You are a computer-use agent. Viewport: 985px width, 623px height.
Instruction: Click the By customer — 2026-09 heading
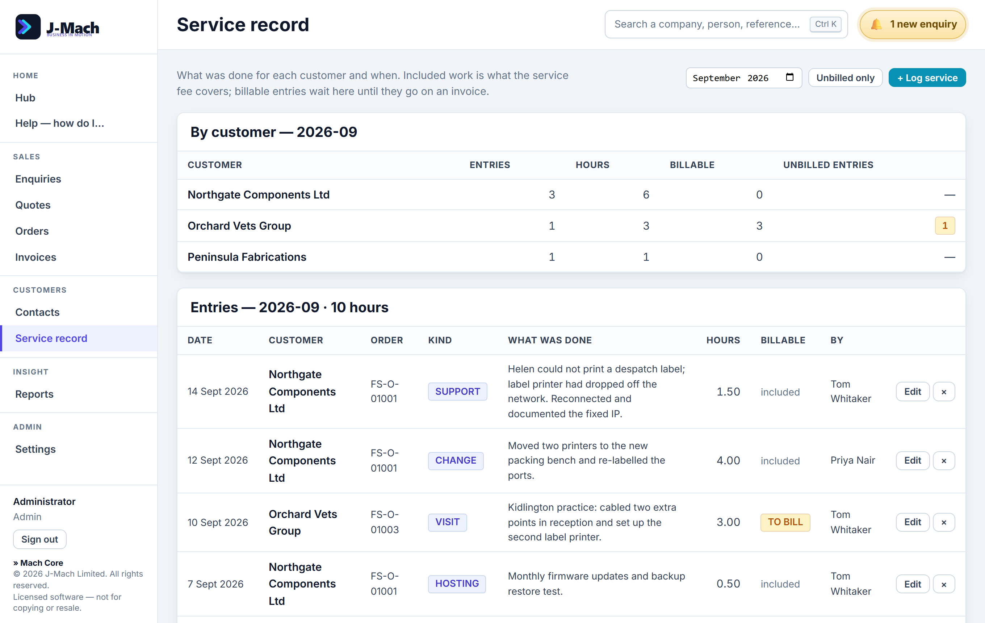pyautogui.click(x=274, y=132)
